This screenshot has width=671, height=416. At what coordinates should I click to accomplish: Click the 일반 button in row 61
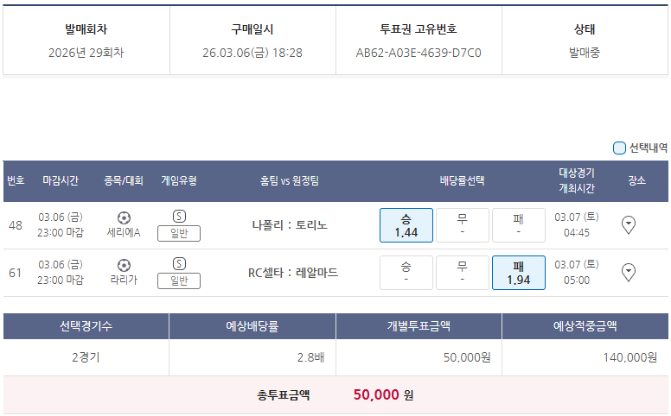point(179,280)
